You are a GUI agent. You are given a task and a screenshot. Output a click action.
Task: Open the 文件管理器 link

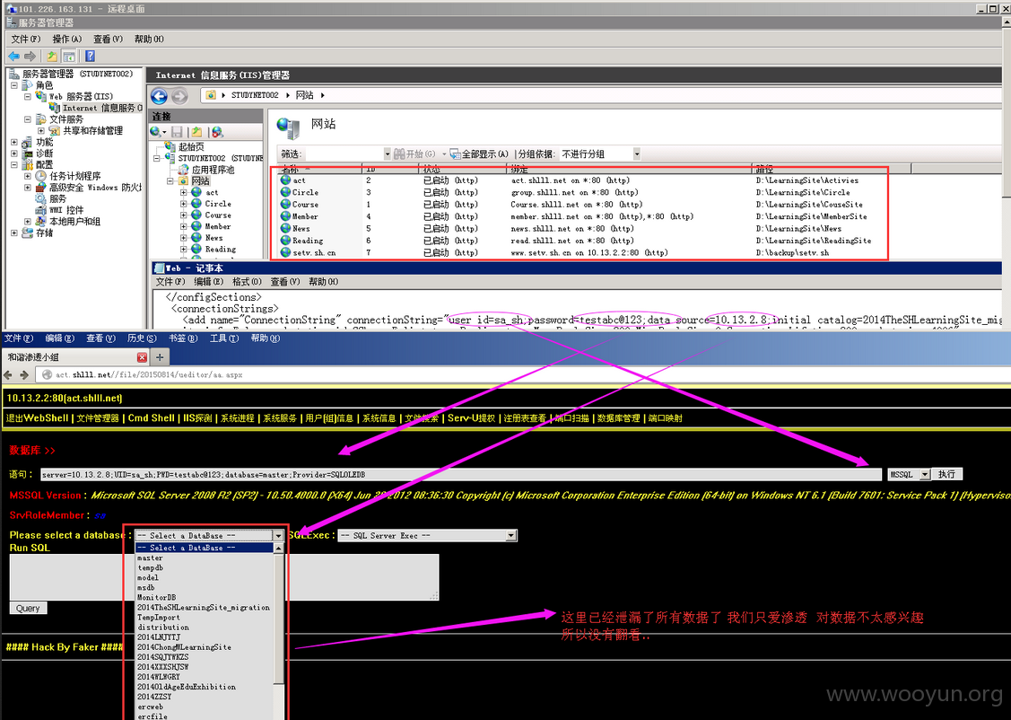coord(98,418)
